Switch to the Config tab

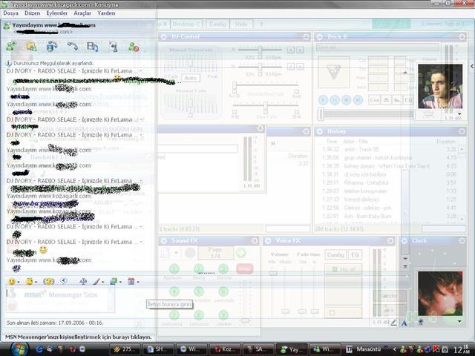pos(217,24)
